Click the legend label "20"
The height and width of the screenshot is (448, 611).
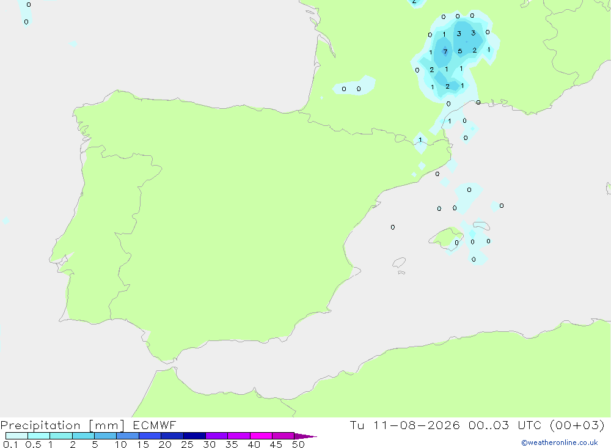tap(165, 444)
